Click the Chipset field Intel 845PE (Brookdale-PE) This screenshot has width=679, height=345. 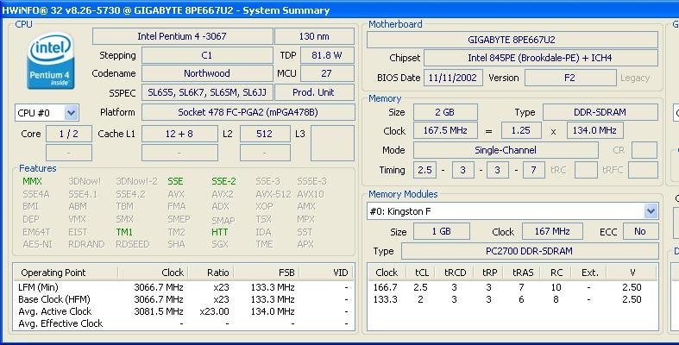click(540, 58)
